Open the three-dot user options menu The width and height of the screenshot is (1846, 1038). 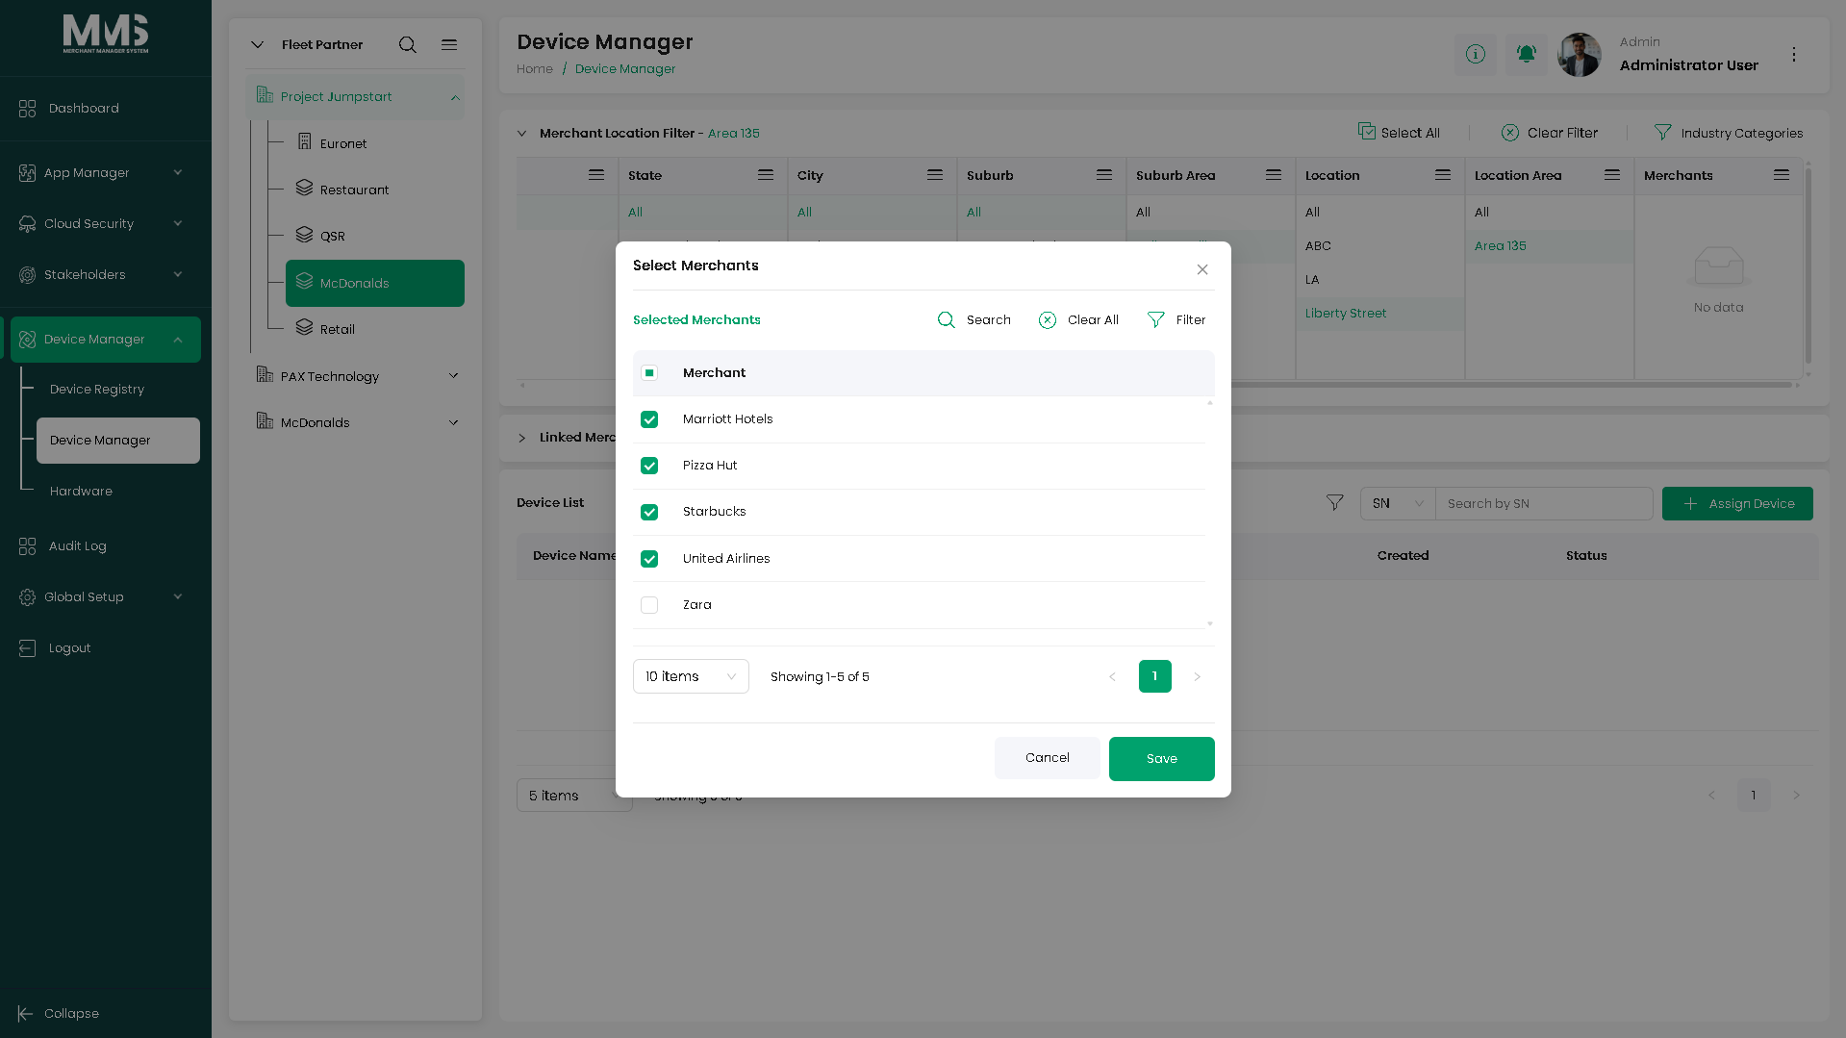point(1794,55)
